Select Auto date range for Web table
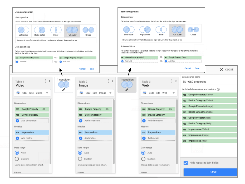Screen dimensions: 245x184 (143, 153)
